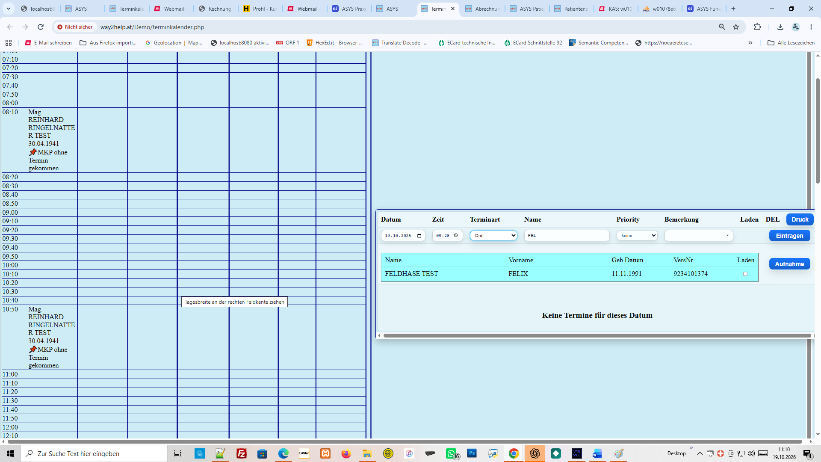Screen dimensions: 821x462
Task: Click the zoom magnifier in address bar
Action: click(722, 27)
